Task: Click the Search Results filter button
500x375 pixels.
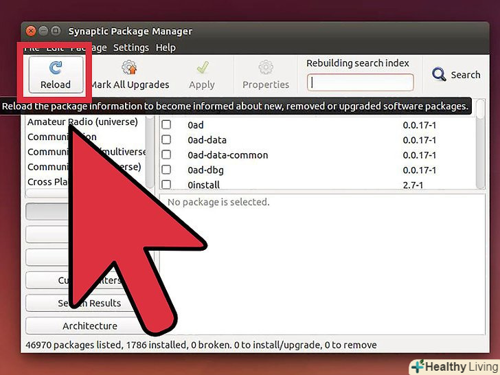Action: click(x=89, y=303)
